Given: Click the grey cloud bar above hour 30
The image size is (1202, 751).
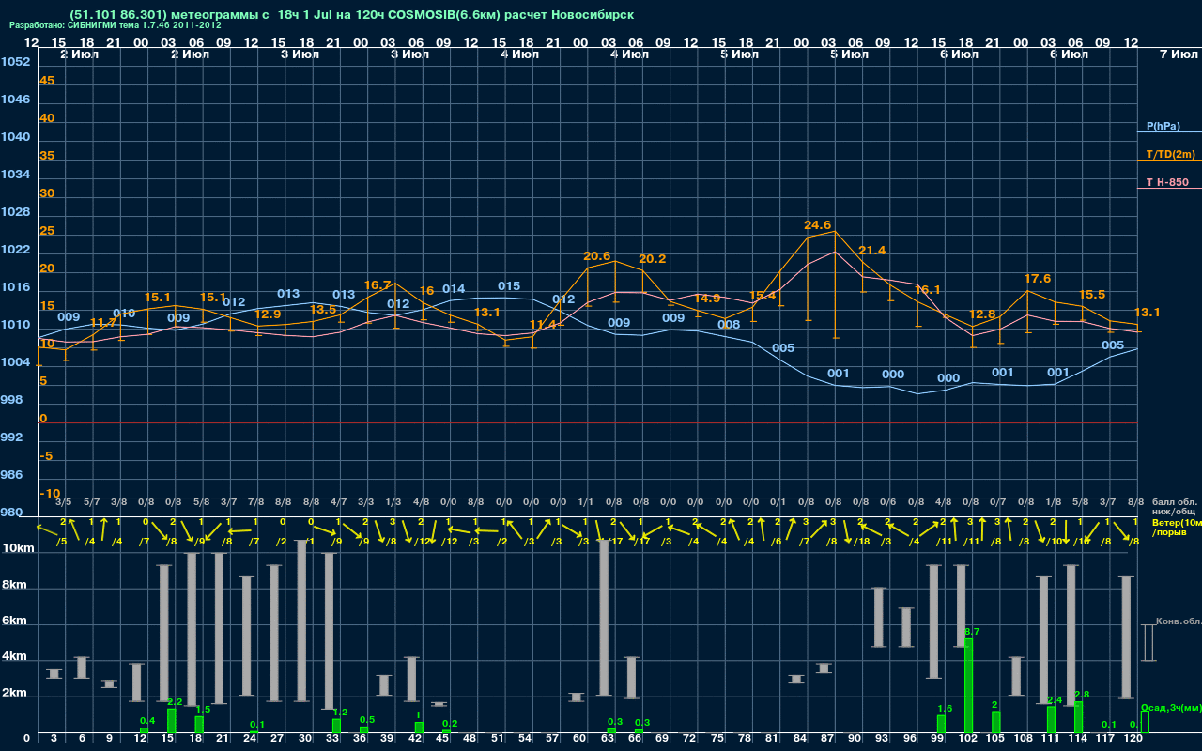Looking at the screenshot, I should pos(302,621).
